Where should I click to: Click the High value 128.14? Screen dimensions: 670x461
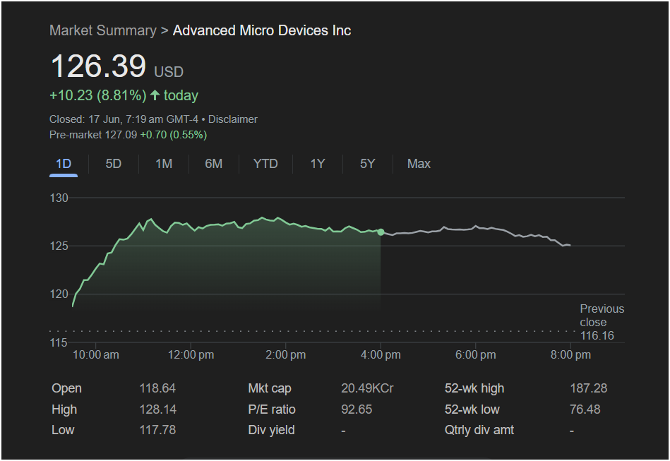[x=157, y=409]
